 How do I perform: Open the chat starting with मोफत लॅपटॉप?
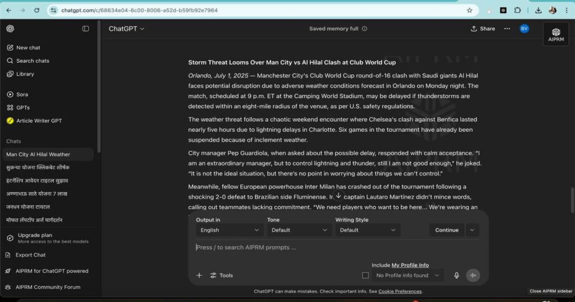point(34,220)
